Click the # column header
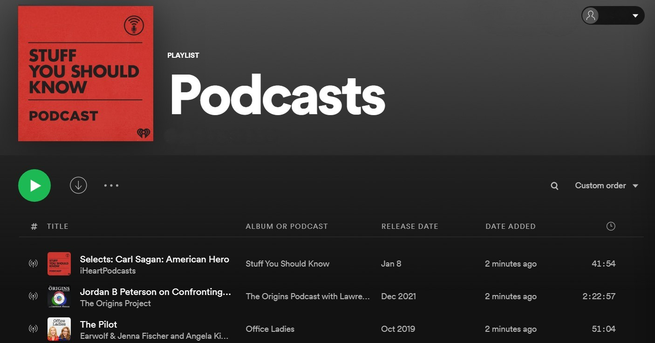Screen dimensions: 655x343 click(34, 226)
